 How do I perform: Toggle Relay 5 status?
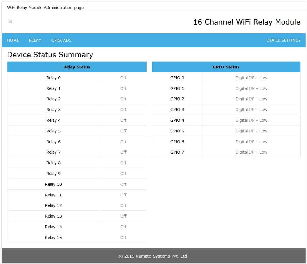coord(123,131)
